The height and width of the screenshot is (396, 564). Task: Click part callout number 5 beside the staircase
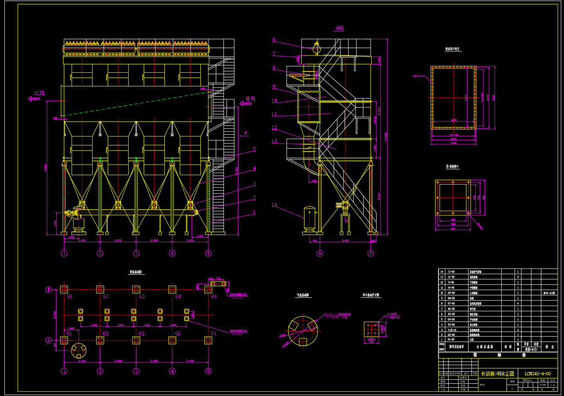[254, 149]
